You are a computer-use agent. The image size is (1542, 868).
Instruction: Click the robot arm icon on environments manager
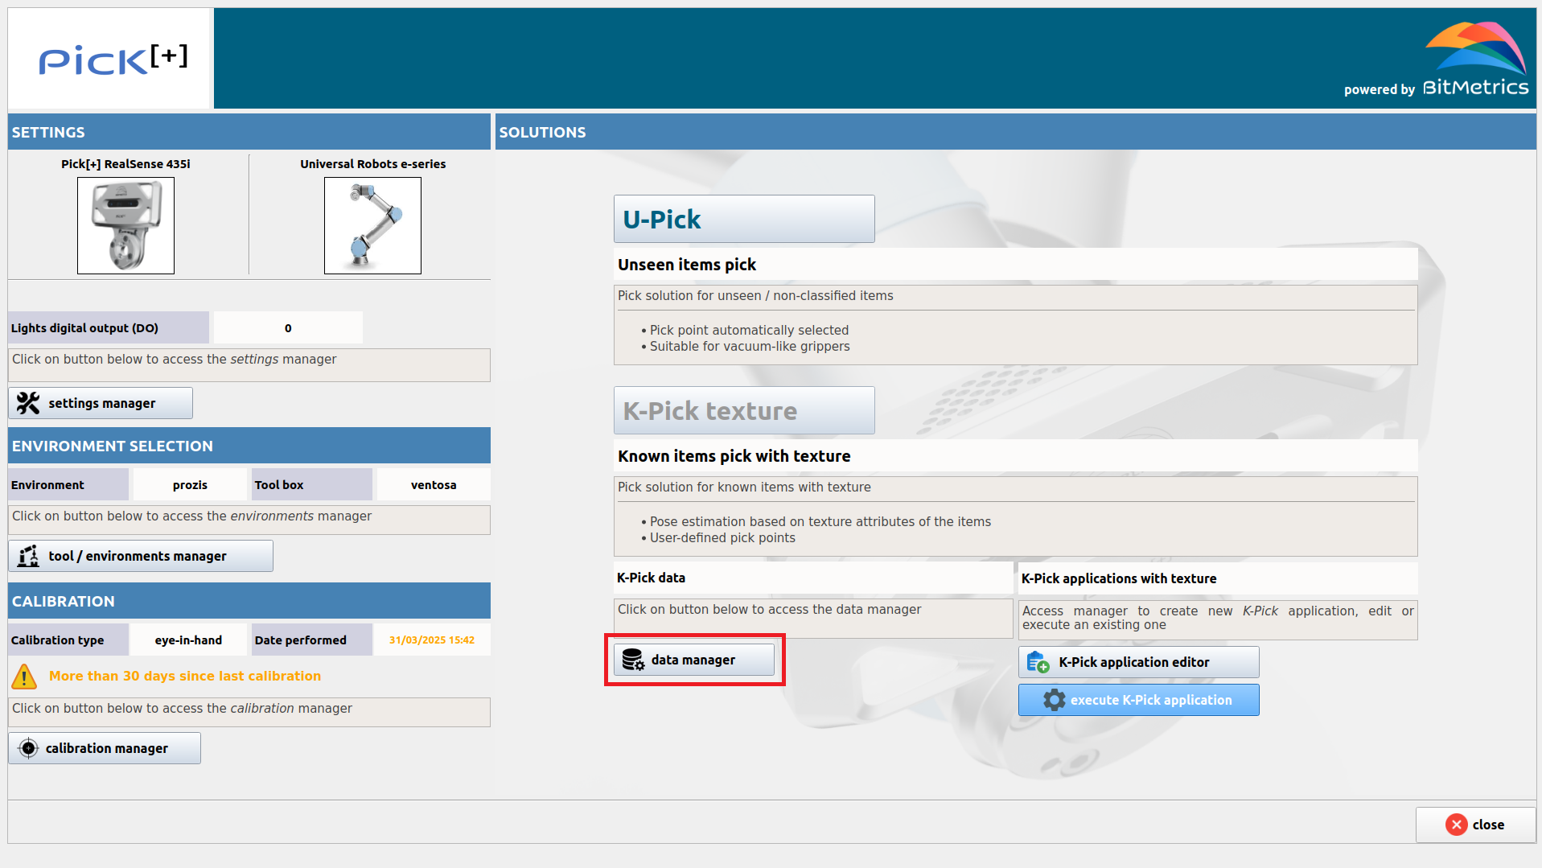(29, 556)
